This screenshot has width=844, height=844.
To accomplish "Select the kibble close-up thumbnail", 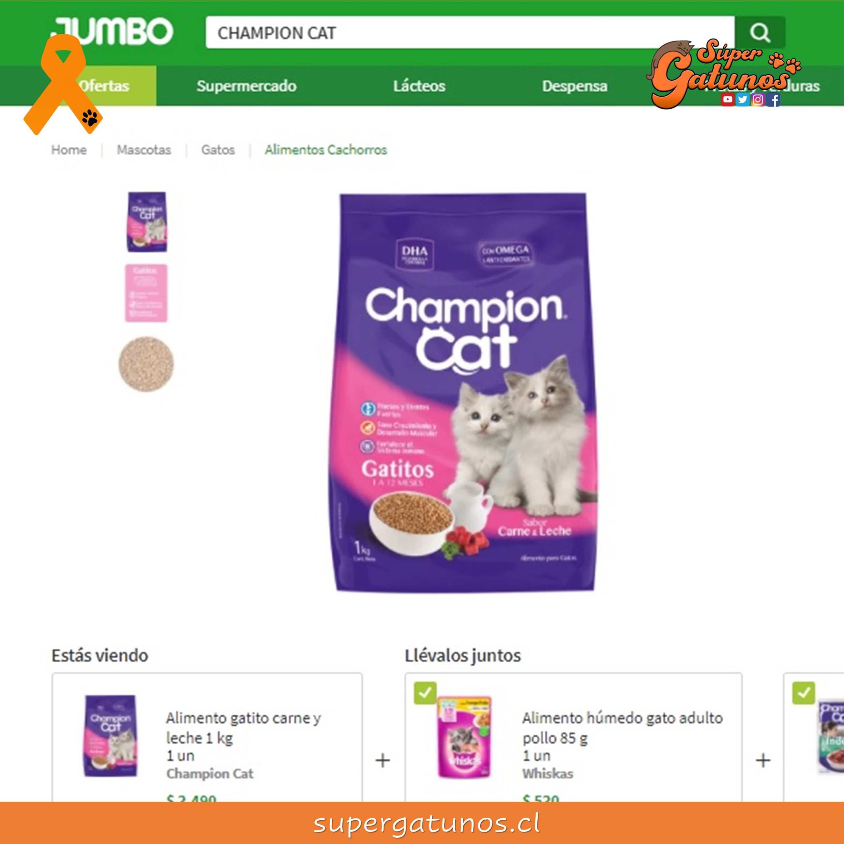I will pos(146,363).
